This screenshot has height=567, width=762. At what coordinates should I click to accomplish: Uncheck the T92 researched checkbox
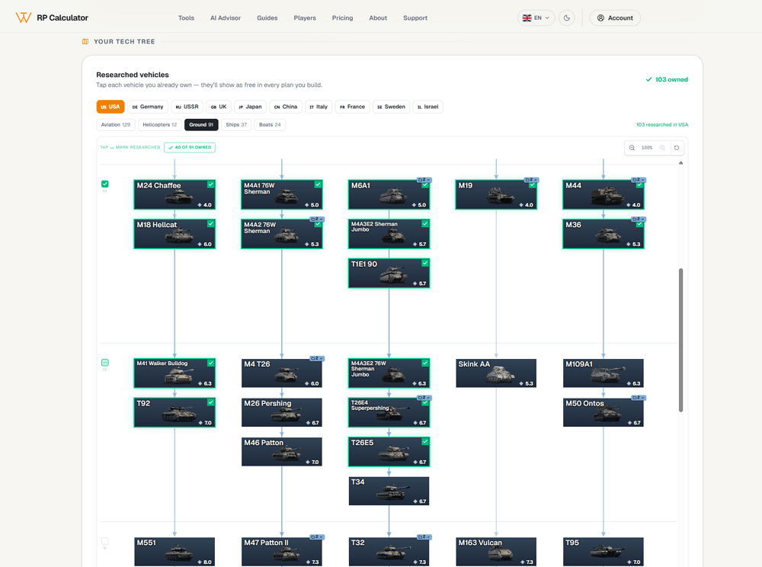(x=210, y=402)
